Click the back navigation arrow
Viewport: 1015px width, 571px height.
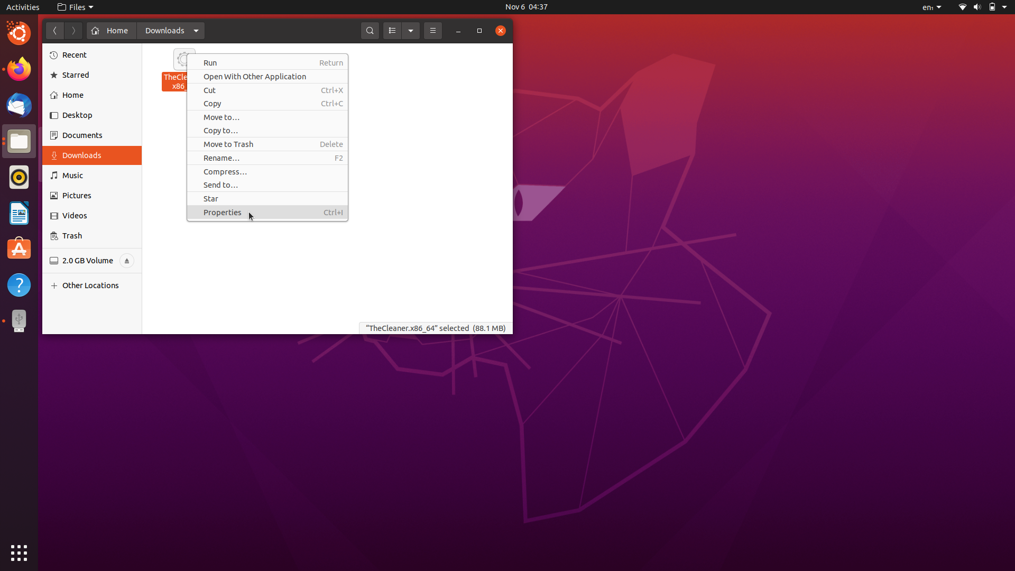pos(55,31)
